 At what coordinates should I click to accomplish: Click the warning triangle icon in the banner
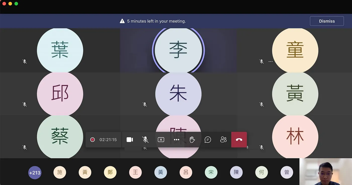[122, 21]
